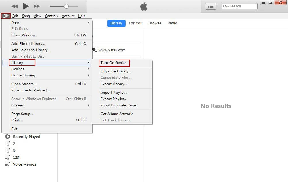Open the Song menu
The image size is (288, 182).
26,16
